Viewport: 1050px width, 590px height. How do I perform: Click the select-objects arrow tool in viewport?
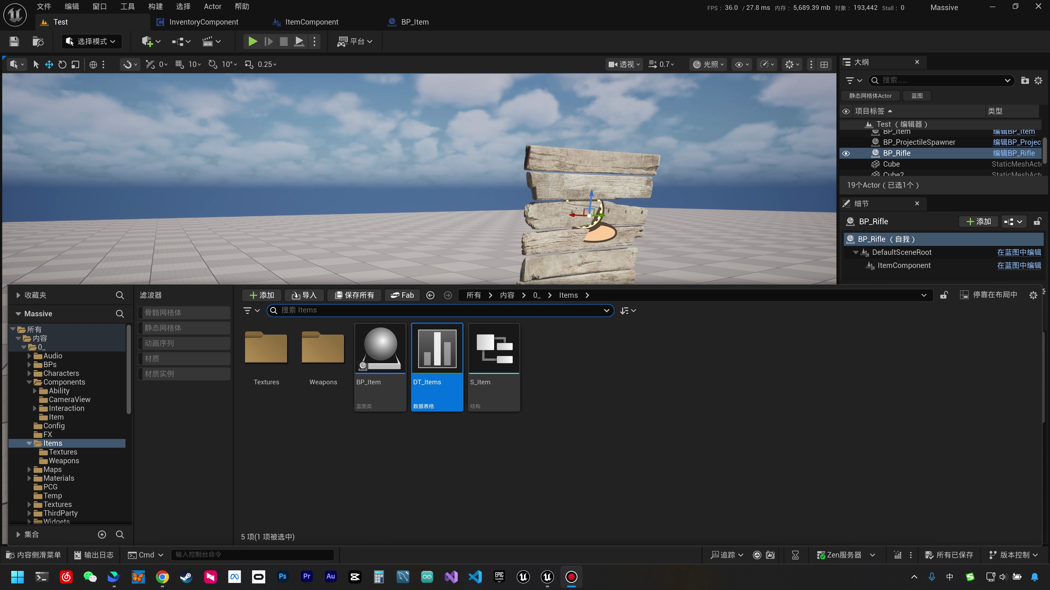click(x=36, y=64)
